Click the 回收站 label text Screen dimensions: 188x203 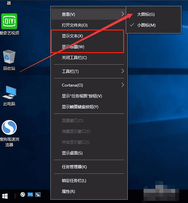[x=9, y=68]
